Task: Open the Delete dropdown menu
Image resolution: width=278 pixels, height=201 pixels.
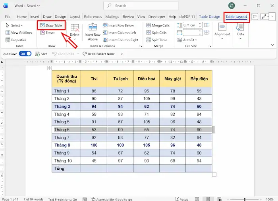Action: [75, 35]
